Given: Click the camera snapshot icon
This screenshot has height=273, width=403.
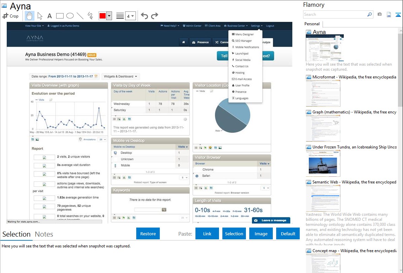Looking at the screenshot, I should pyautogui.click(x=379, y=14).
